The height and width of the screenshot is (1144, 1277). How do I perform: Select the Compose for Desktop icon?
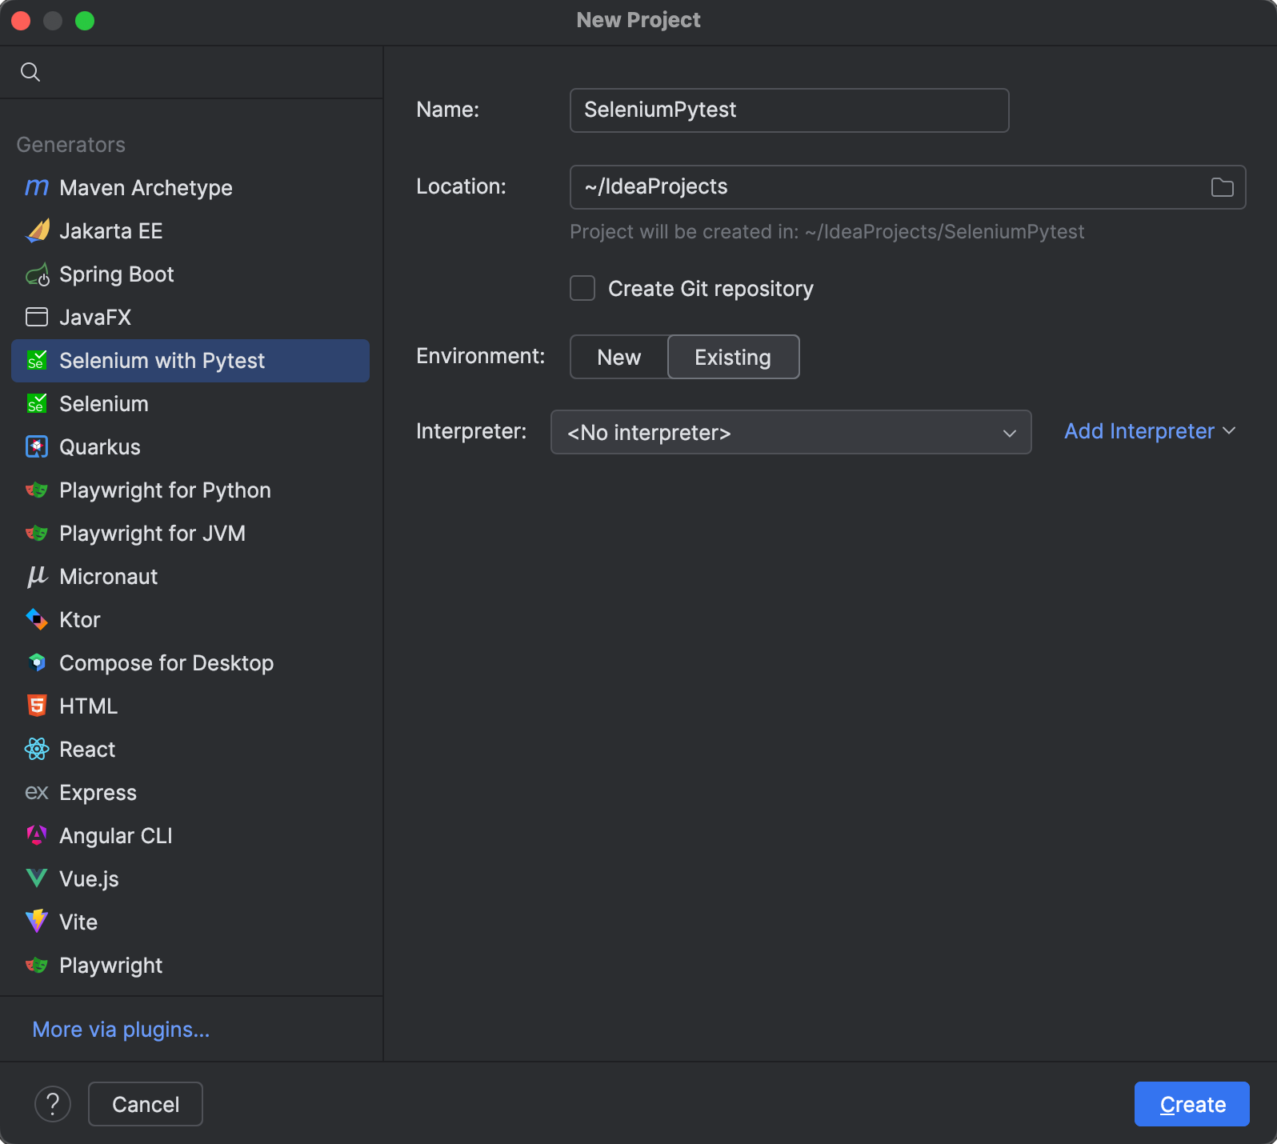click(37, 662)
